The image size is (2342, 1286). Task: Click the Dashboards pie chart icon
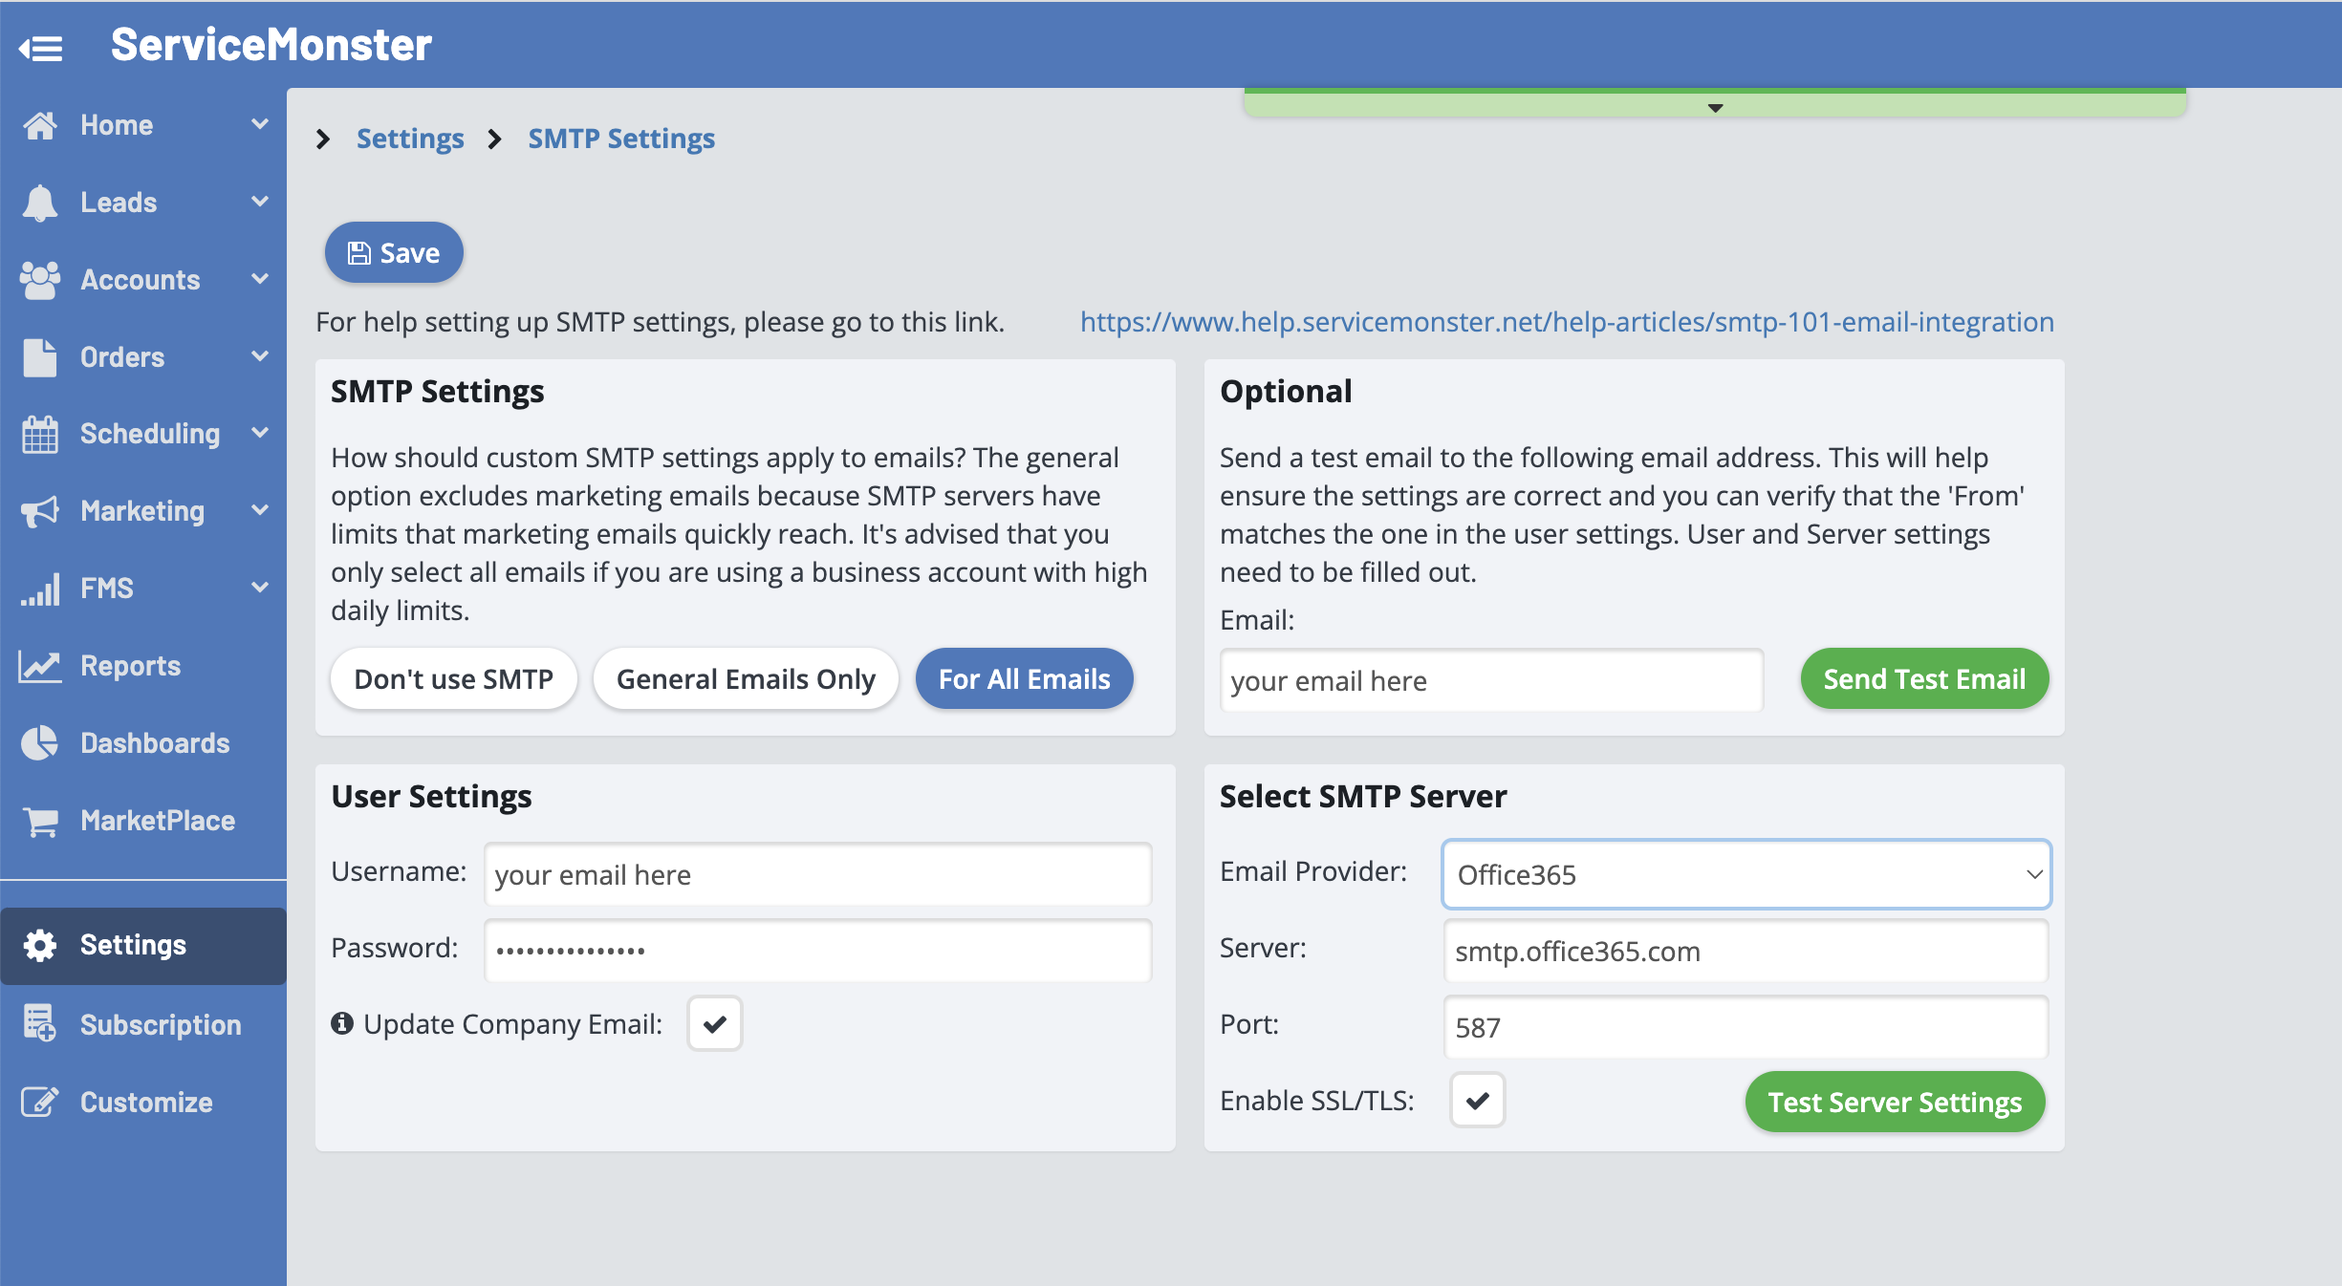click(x=40, y=743)
